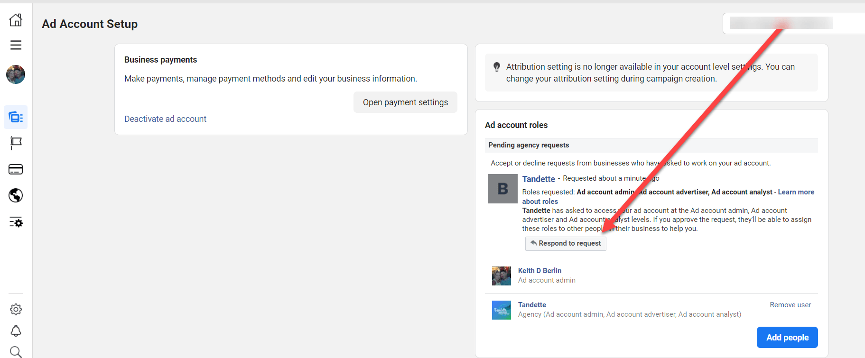The image size is (865, 358).
Task: Open the flag Pages icon in sidebar
Action: coord(16,143)
